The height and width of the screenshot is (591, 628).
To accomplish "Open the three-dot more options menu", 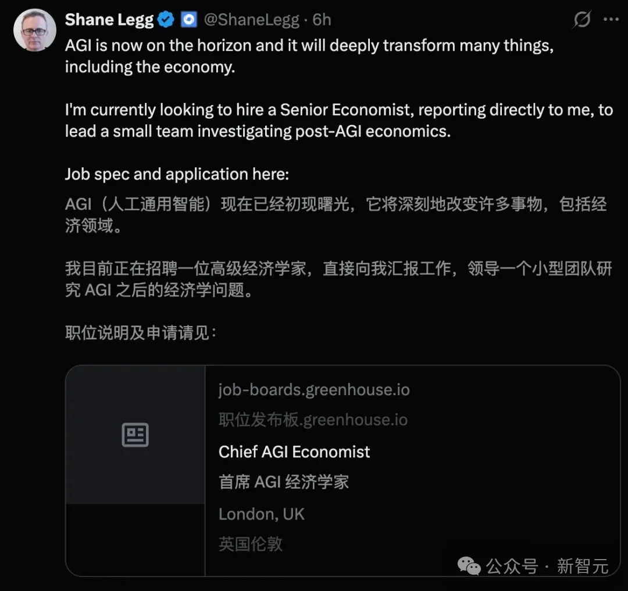I will tap(611, 20).
